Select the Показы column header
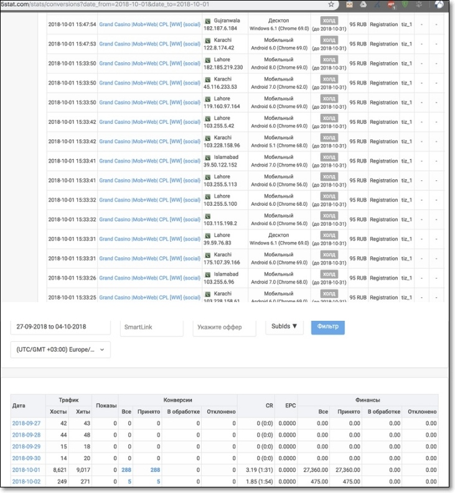 click(106, 405)
